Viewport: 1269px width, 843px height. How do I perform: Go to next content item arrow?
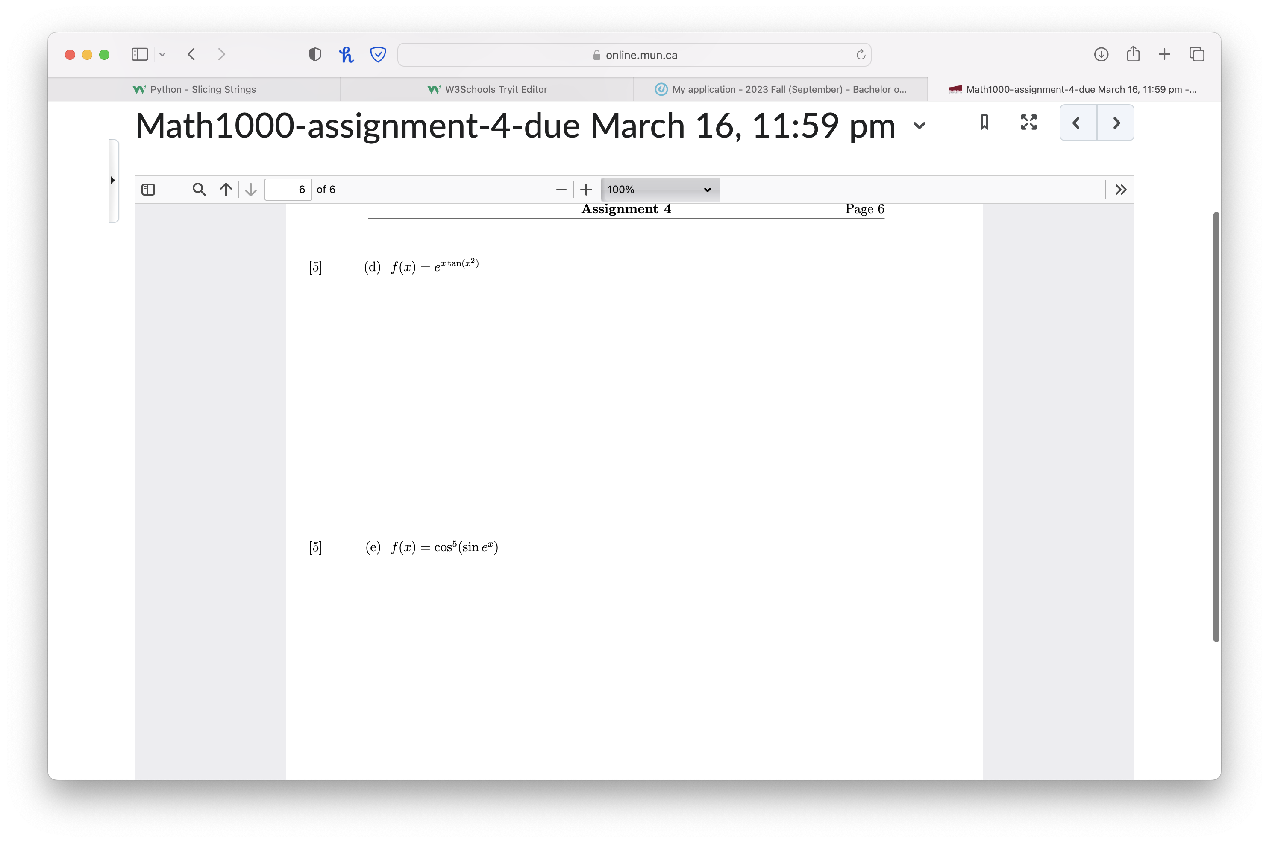[1116, 123]
